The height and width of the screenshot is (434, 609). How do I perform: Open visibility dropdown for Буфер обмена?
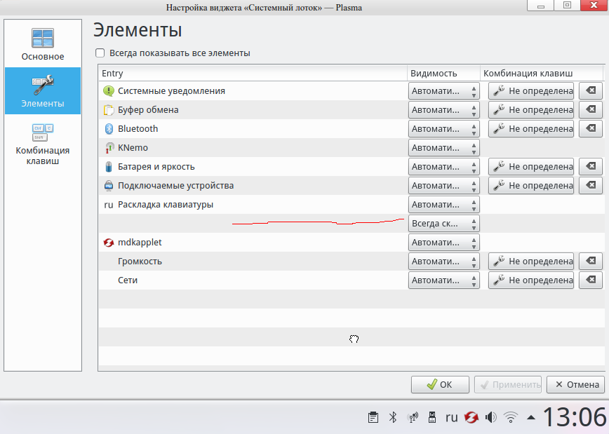(444, 110)
